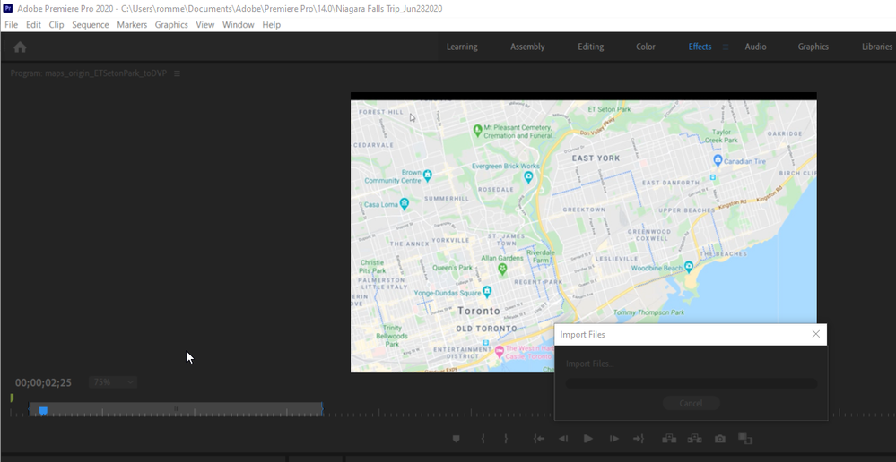Click the Home icon
Screen dimensions: 896x462
pos(20,47)
